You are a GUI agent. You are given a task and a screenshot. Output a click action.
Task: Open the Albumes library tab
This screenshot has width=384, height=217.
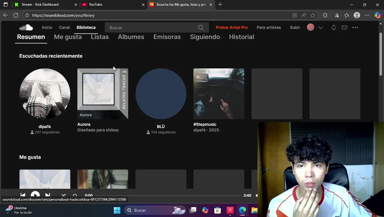[x=131, y=37]
